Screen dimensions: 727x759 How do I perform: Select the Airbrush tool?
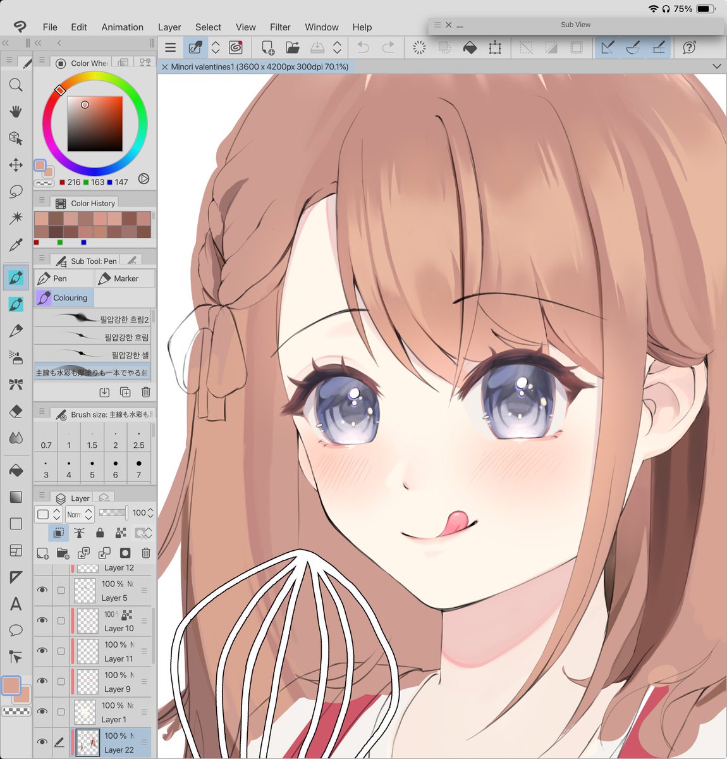[x=16, y=357]
